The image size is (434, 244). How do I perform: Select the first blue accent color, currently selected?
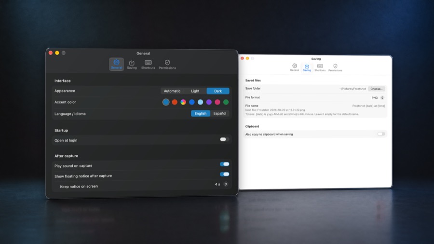tap(166, 102)
